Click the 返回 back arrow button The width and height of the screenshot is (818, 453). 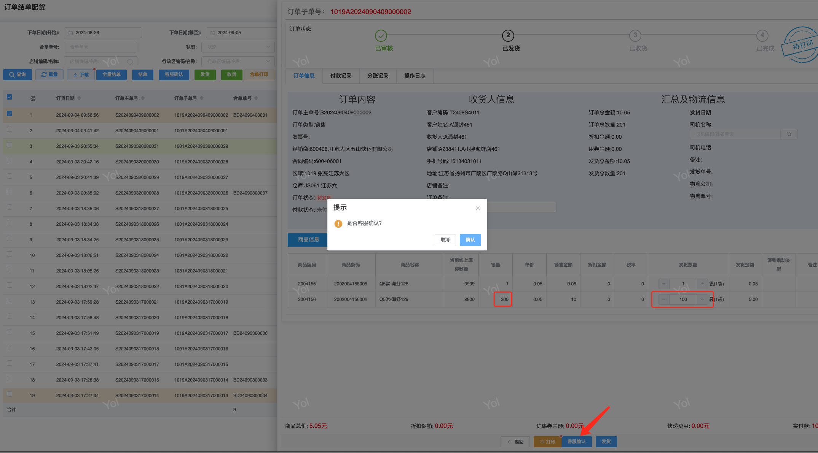coord(515,442)
